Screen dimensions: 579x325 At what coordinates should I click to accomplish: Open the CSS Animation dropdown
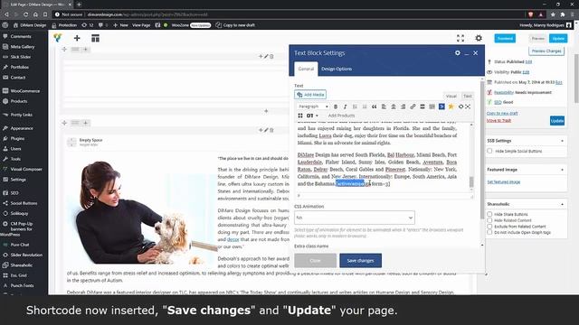pos(355,218)
